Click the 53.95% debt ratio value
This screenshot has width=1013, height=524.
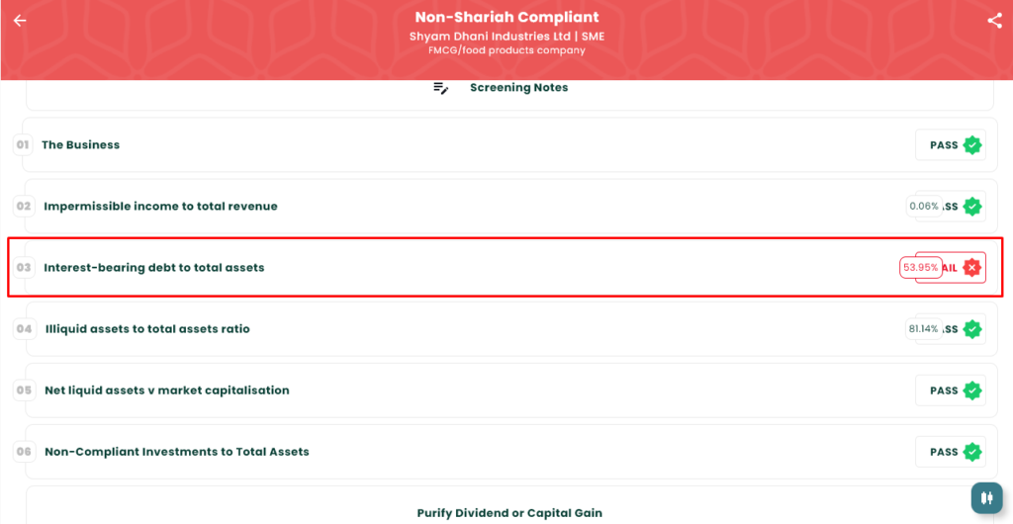coord(920,268)
